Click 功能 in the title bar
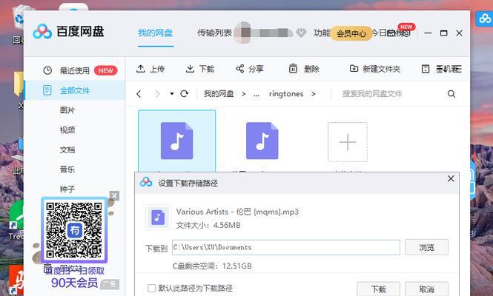Image resolution: width=493 pixels, height=296 pixels. [x=322, y=33]
